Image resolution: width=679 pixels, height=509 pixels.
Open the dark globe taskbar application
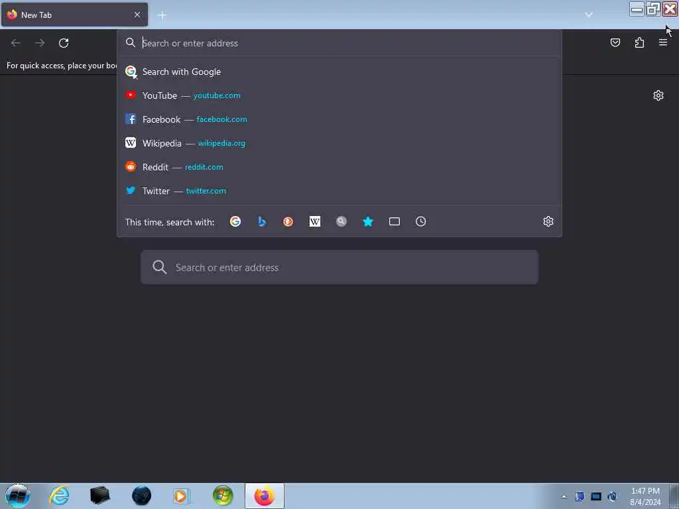pos(141,496)
